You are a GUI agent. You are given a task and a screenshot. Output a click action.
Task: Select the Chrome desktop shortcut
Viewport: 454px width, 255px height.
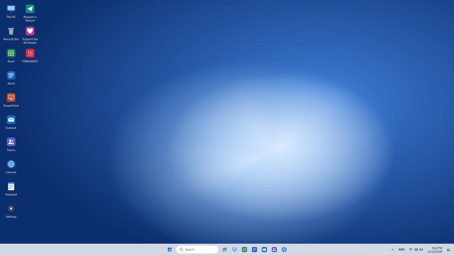[11, 167]
